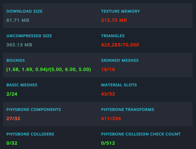Select the 0/32 physbone colliders value
Image resolution: width=196 pixels, height=149 pixels.
point(12,143)
